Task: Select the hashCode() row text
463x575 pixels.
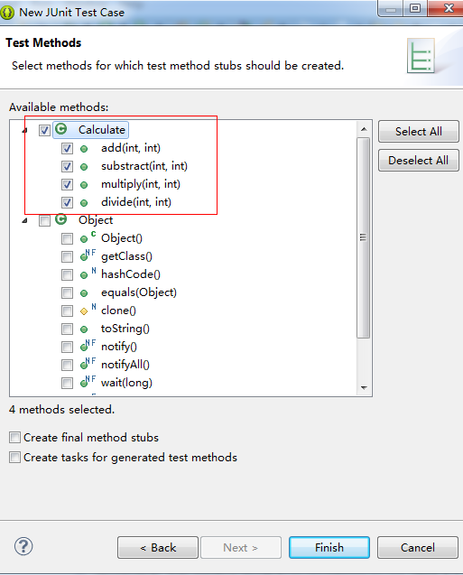Action: click(x=131, y=274)
